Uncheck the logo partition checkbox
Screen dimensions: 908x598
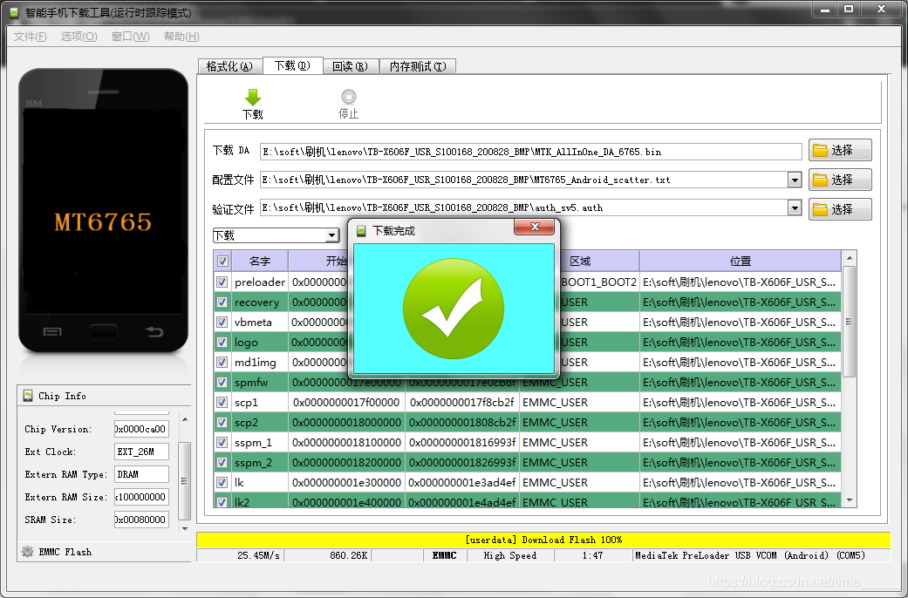[222, 342]
